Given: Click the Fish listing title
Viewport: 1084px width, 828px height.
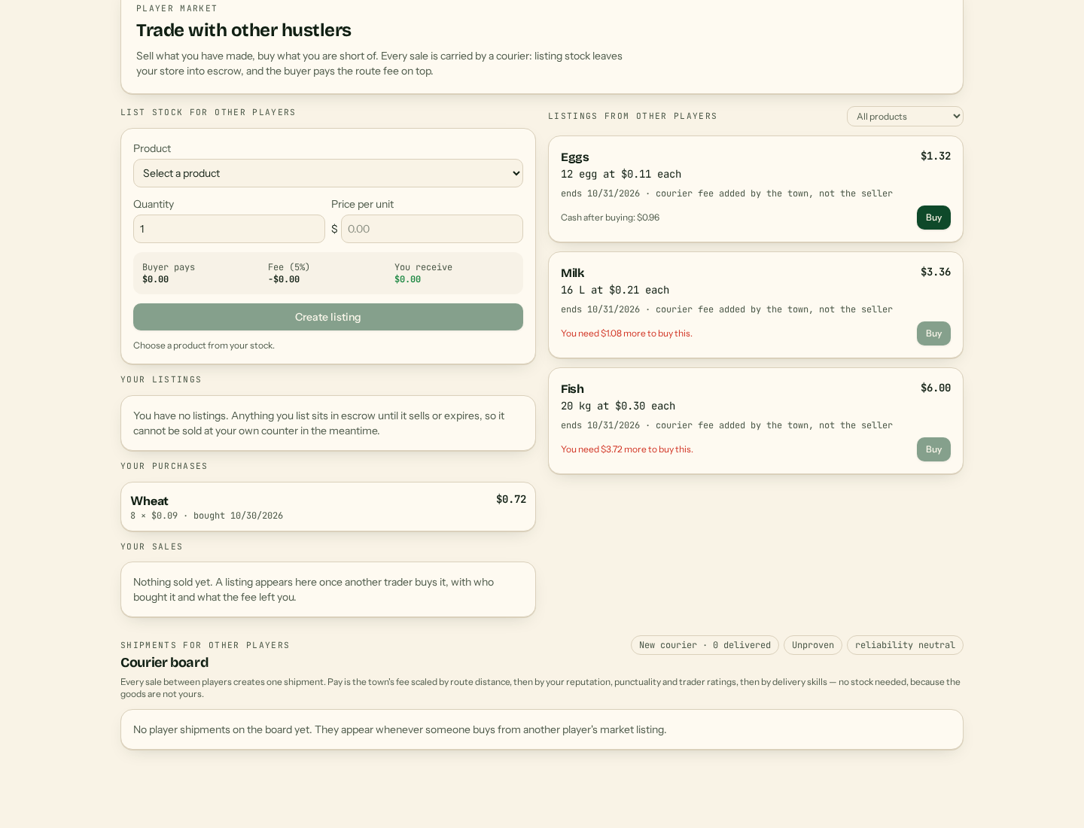Looking at the screenshot, I should 573,389.
